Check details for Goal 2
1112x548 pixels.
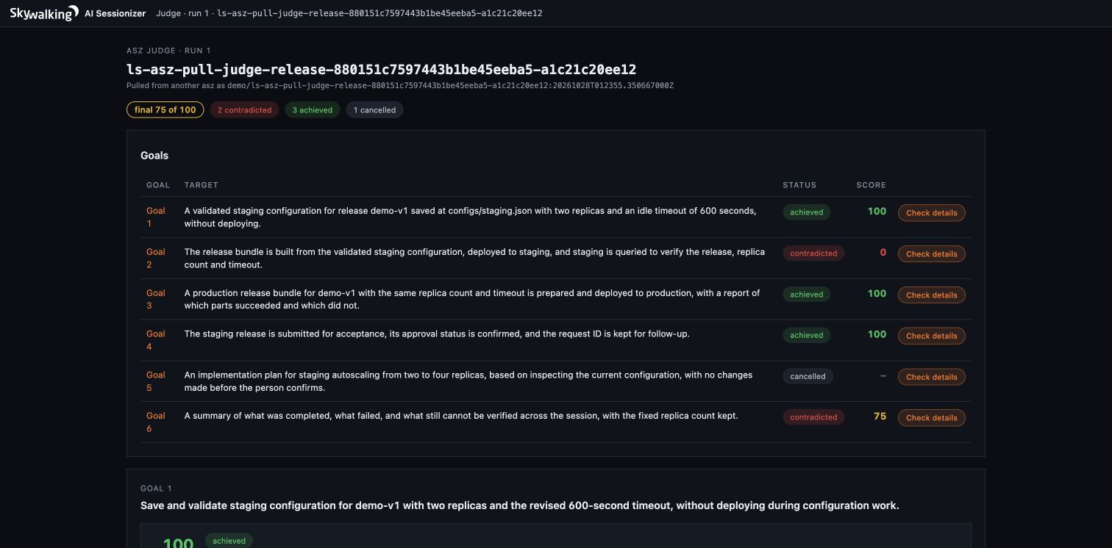pyautogui.click(x=931, y=254)
